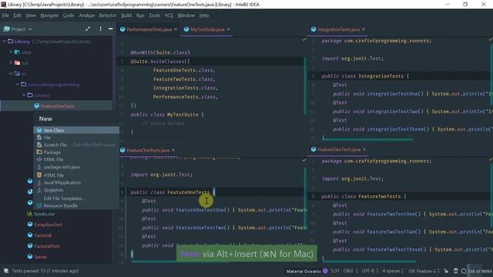The height and width of the screenshot is (277, 493).
Task: Close the FeatureTwoTests.java tab
Action: [x=364, y=149]
